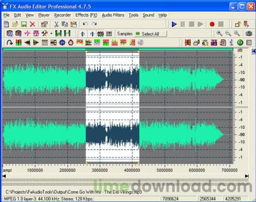This screenshot has width=256, height=202.
Task: Cut the selection with the scissors icon
Action: (56, 24)
